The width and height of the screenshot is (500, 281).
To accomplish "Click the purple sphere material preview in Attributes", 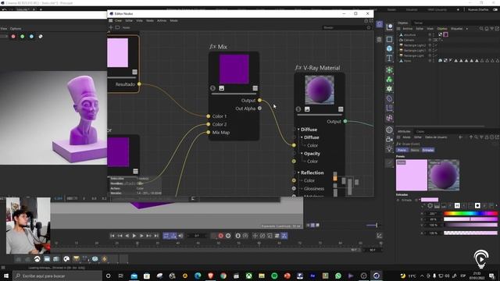I will pyautogui.click(x=444, y=175).
